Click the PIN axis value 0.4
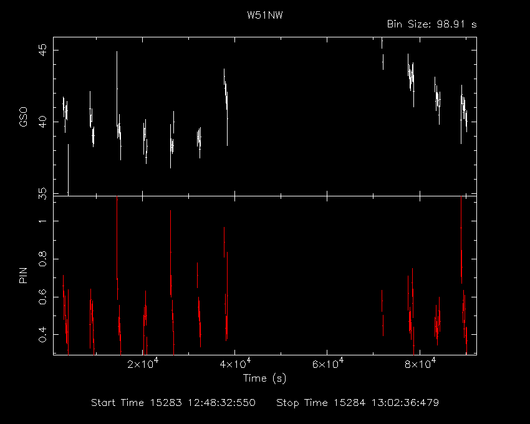The image size is (530, 424). (43, 335)
